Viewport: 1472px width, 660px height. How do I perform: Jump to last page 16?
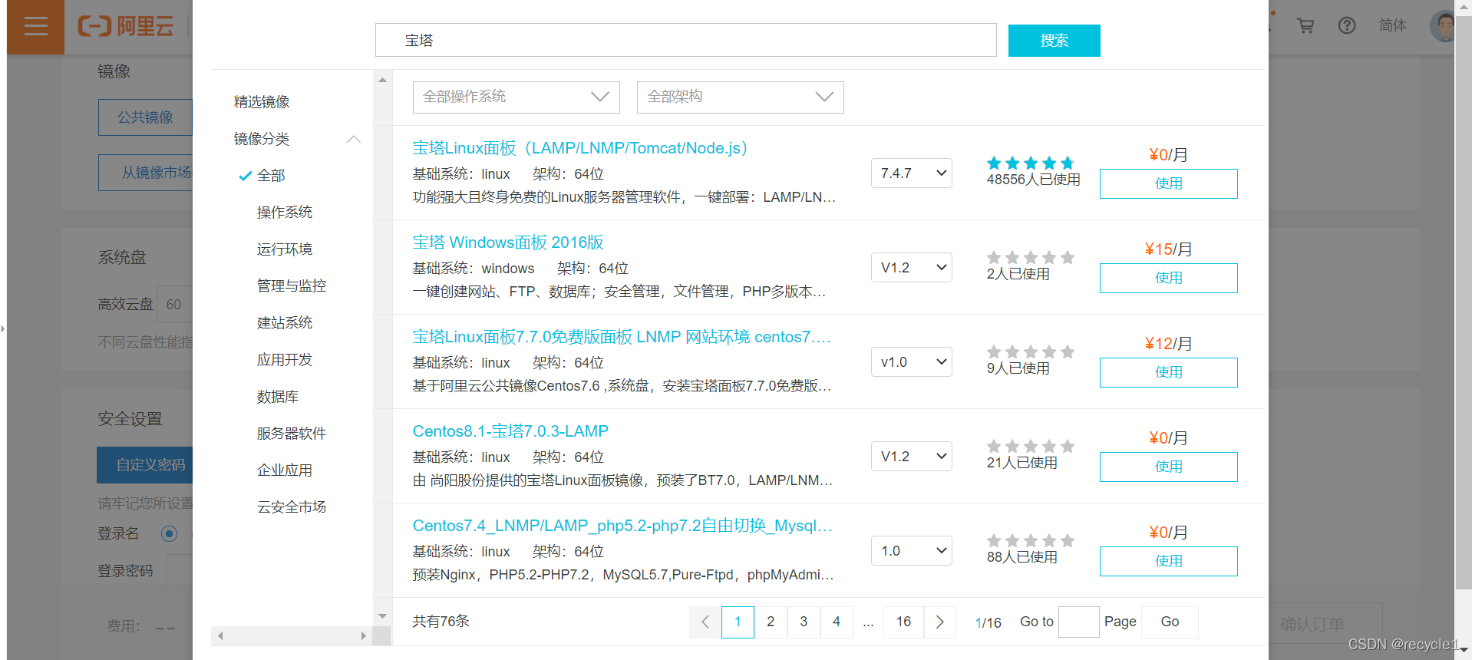click(x=904, y=622)
